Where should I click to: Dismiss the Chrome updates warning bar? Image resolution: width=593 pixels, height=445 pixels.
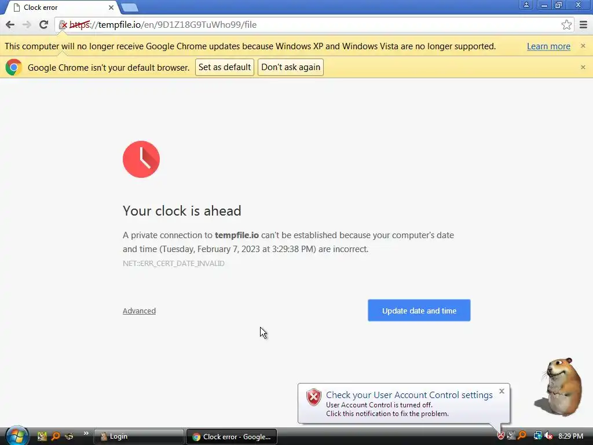pyautogui.click(x=583, y=46)
